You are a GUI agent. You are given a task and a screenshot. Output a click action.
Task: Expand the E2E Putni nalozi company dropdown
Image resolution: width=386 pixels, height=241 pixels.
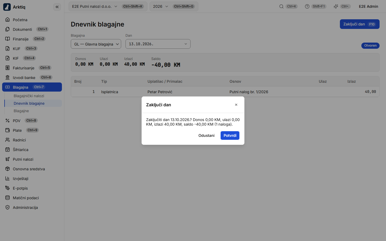108,6
